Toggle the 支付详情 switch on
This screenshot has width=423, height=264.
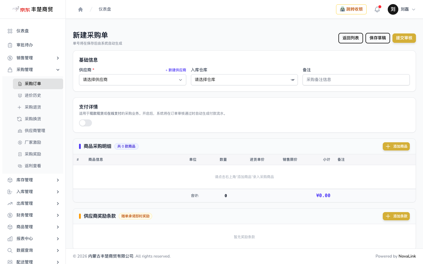85,123
